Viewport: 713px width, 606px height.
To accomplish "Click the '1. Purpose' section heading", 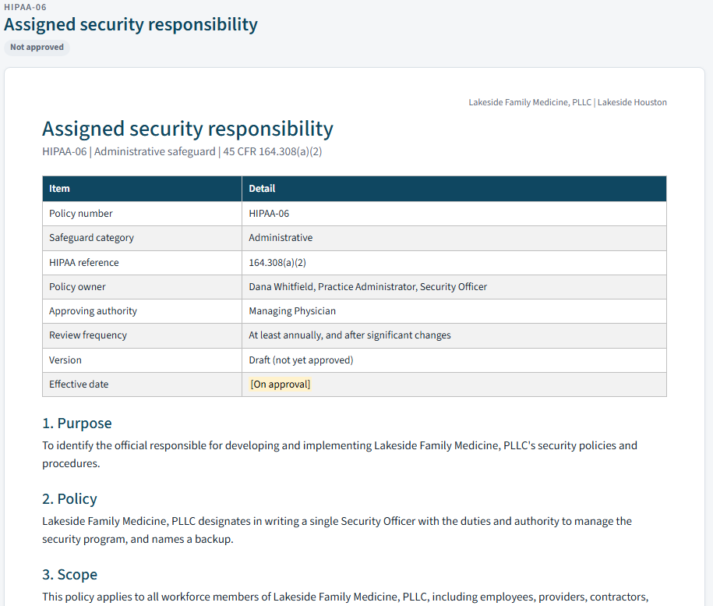I will pyautogui.click(x=77, y=423).
